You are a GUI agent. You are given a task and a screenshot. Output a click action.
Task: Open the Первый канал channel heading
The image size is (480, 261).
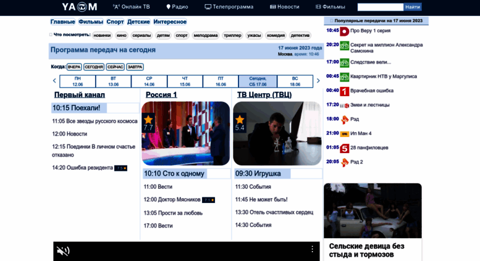pyautogui.click(x=80, y=95)
